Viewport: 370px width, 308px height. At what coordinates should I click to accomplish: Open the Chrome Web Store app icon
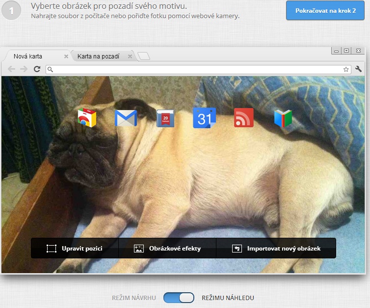tap(87, 117)
